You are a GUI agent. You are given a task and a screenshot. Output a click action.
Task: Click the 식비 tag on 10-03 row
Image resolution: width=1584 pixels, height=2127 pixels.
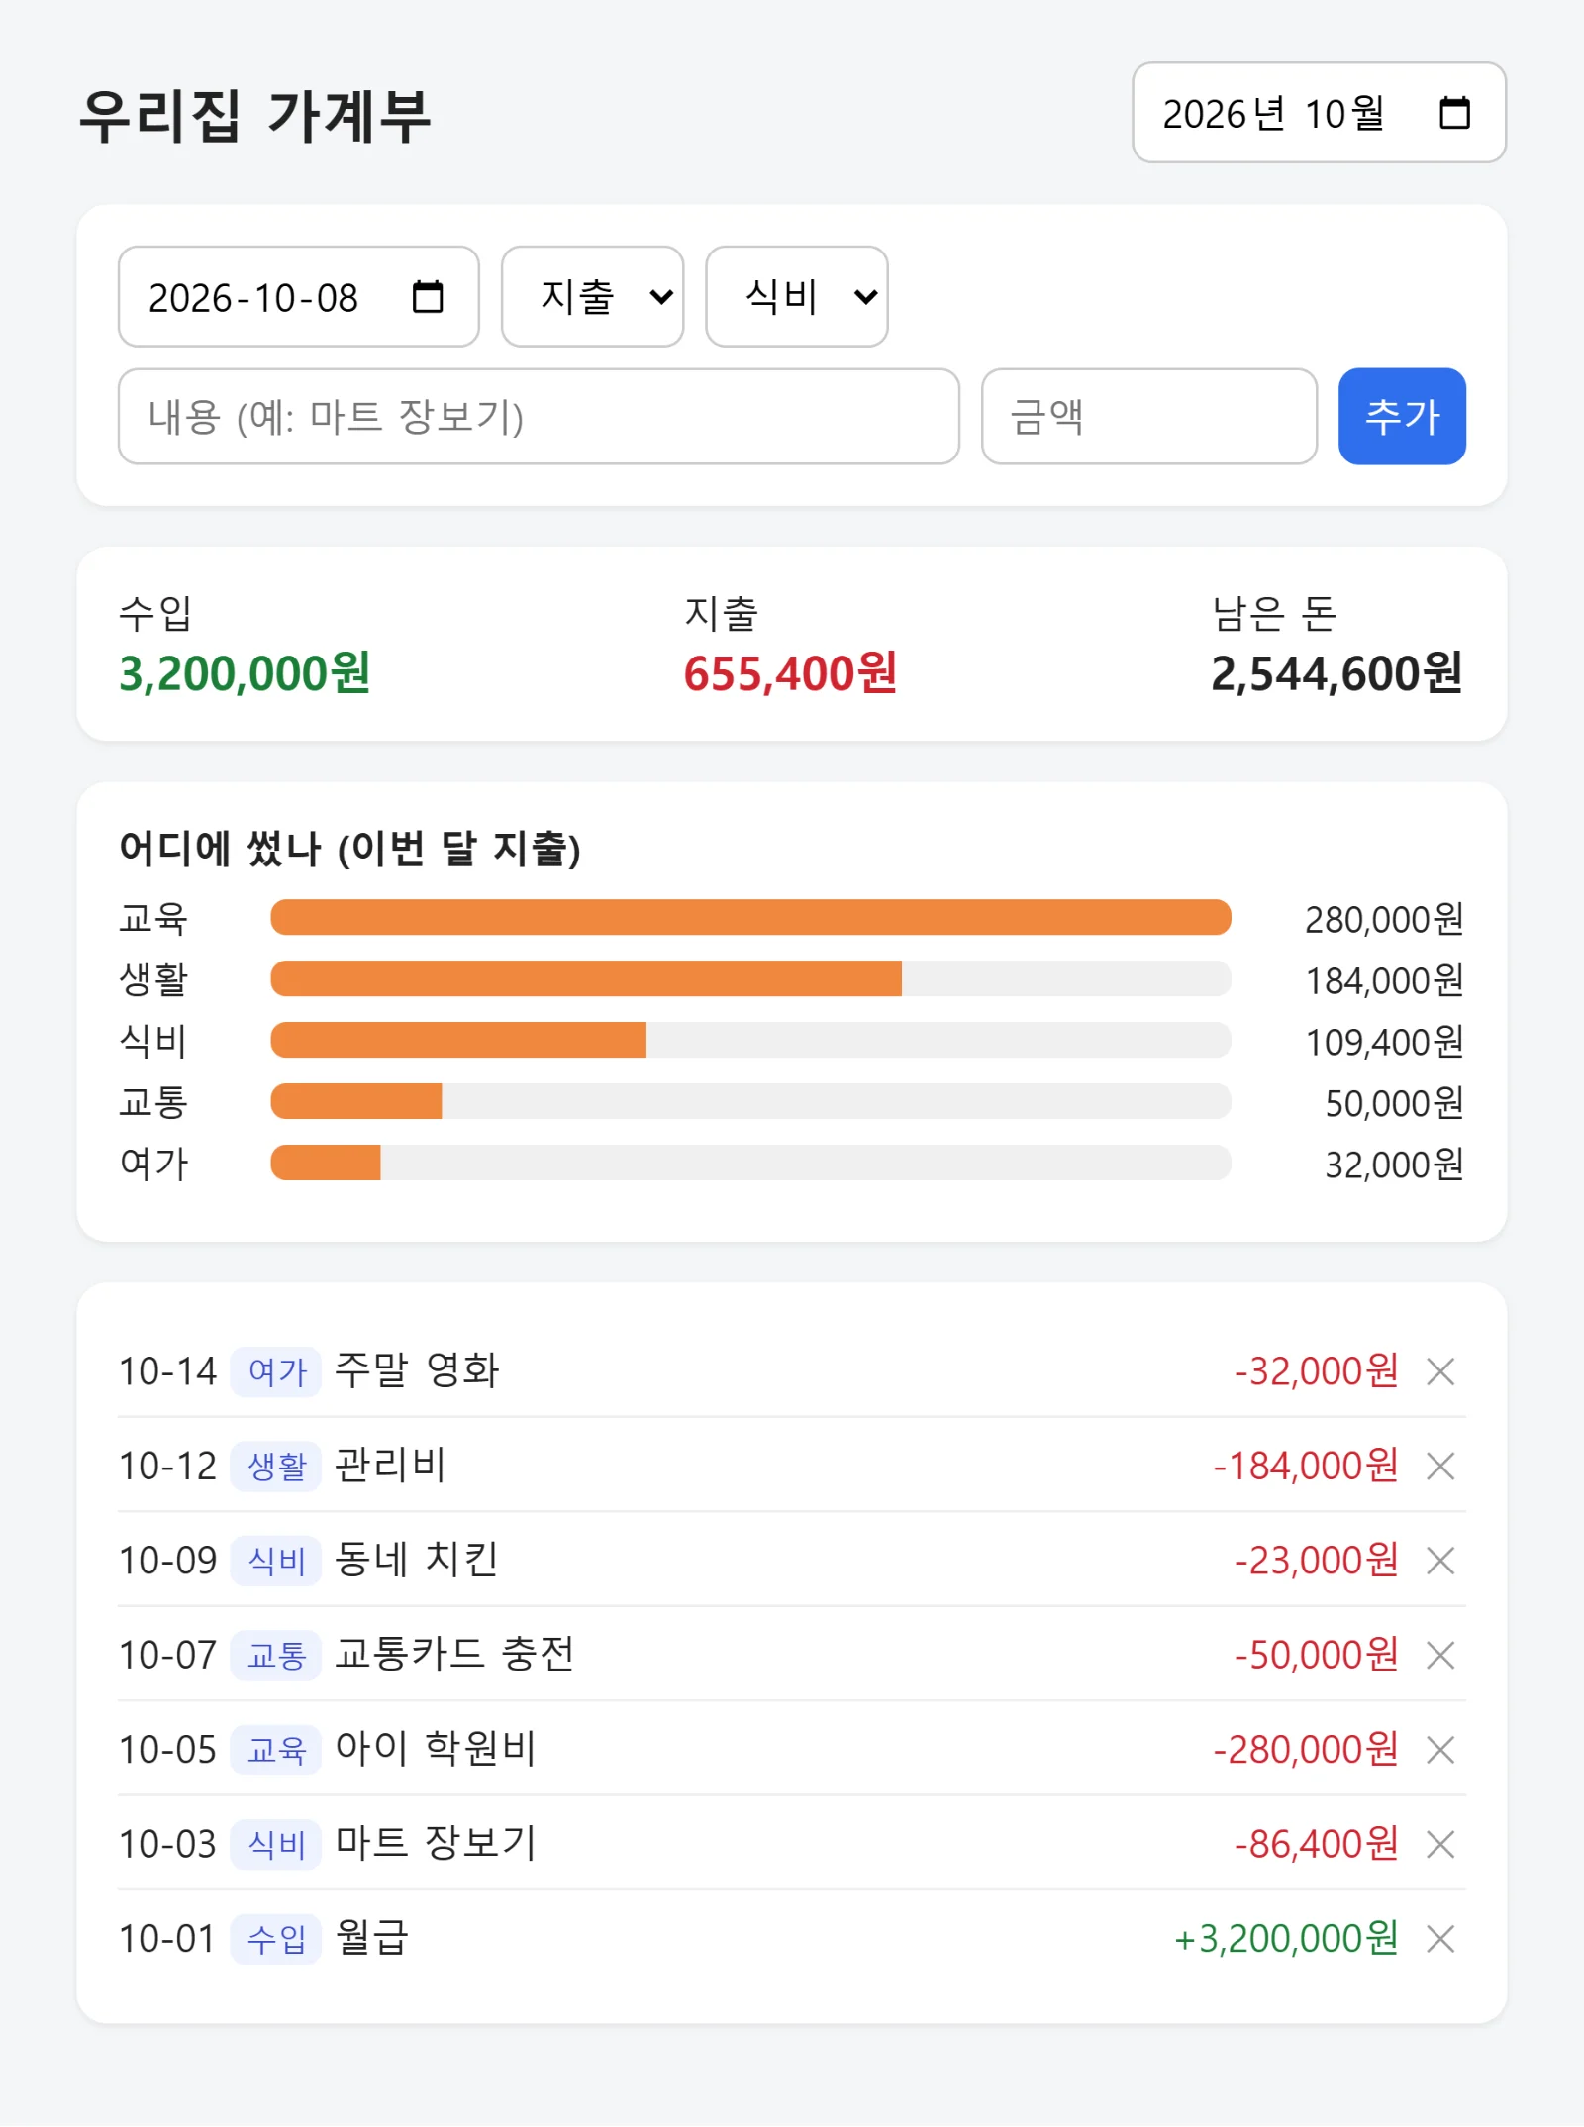(x=276, y=1844)
